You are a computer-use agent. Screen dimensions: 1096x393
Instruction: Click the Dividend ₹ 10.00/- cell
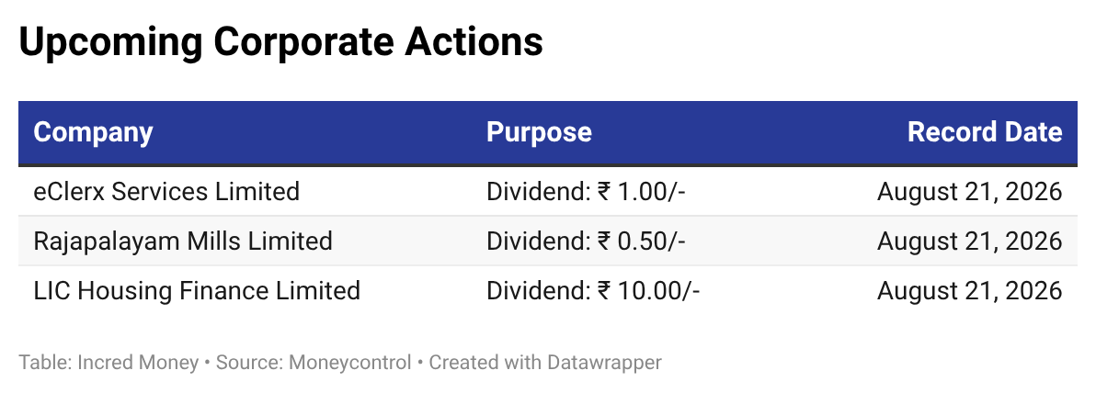[593, 290]
